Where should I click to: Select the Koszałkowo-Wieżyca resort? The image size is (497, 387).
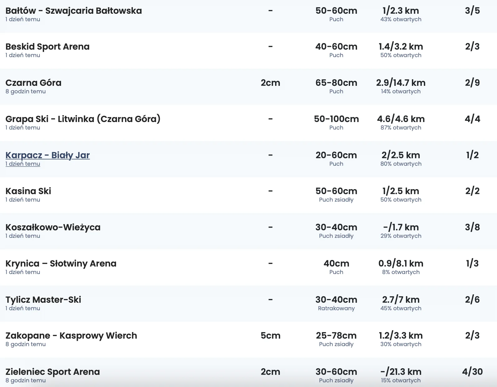tap(53, 227)
